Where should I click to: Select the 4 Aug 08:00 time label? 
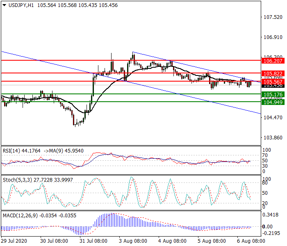click(x=172, y=241)
